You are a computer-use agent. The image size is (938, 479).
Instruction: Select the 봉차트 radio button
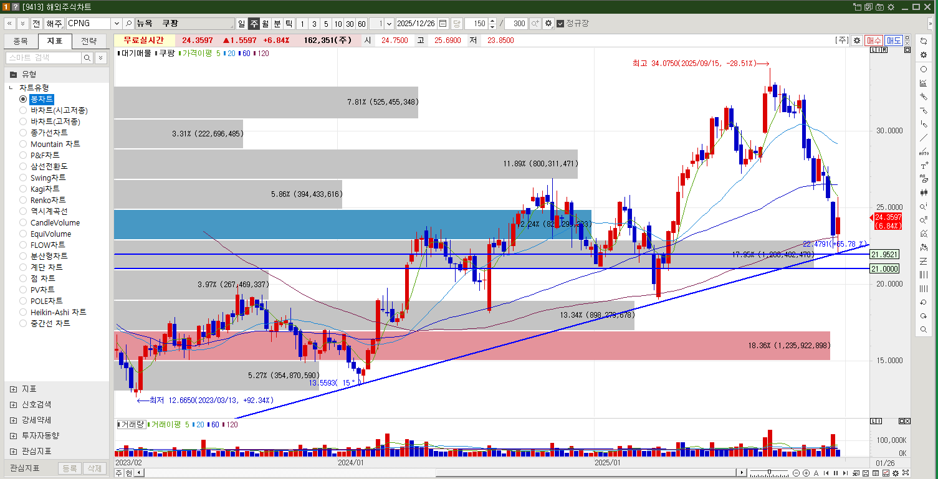(x=23, y=99)
